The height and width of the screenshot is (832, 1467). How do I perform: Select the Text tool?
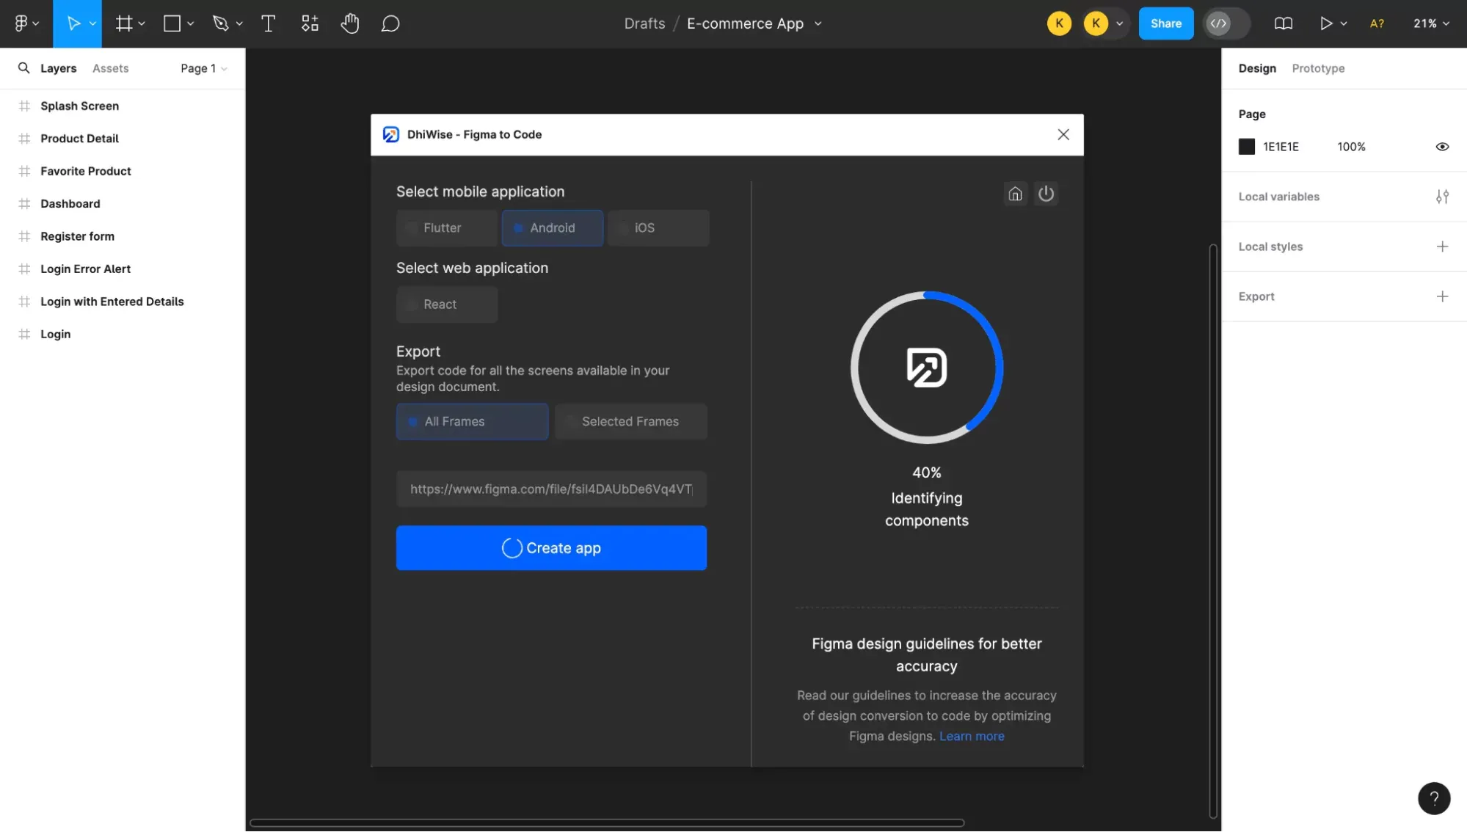[x=269, y=23]
